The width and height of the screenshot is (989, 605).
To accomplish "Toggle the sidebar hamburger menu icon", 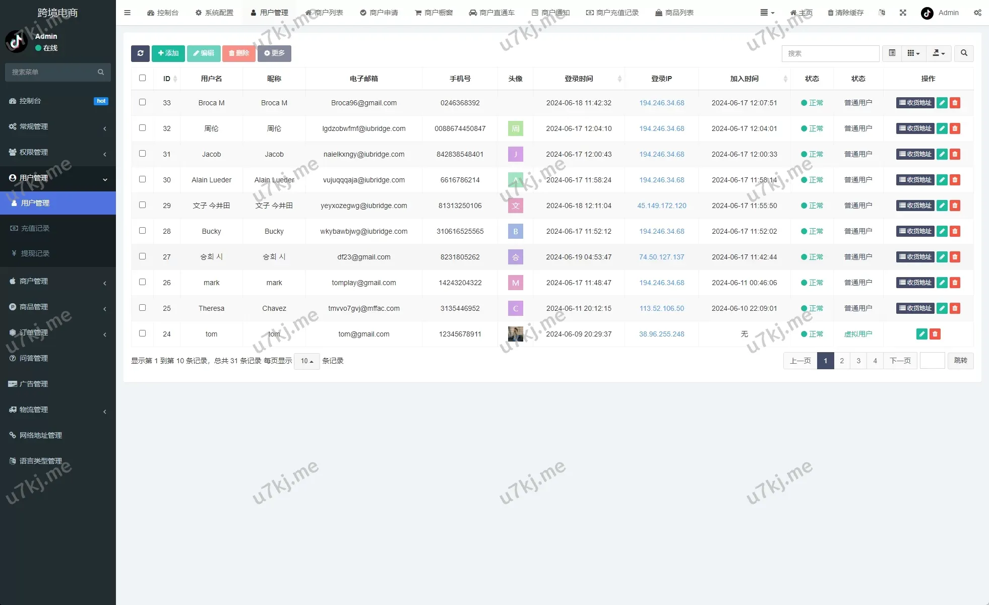I will (x=127, y=13).
